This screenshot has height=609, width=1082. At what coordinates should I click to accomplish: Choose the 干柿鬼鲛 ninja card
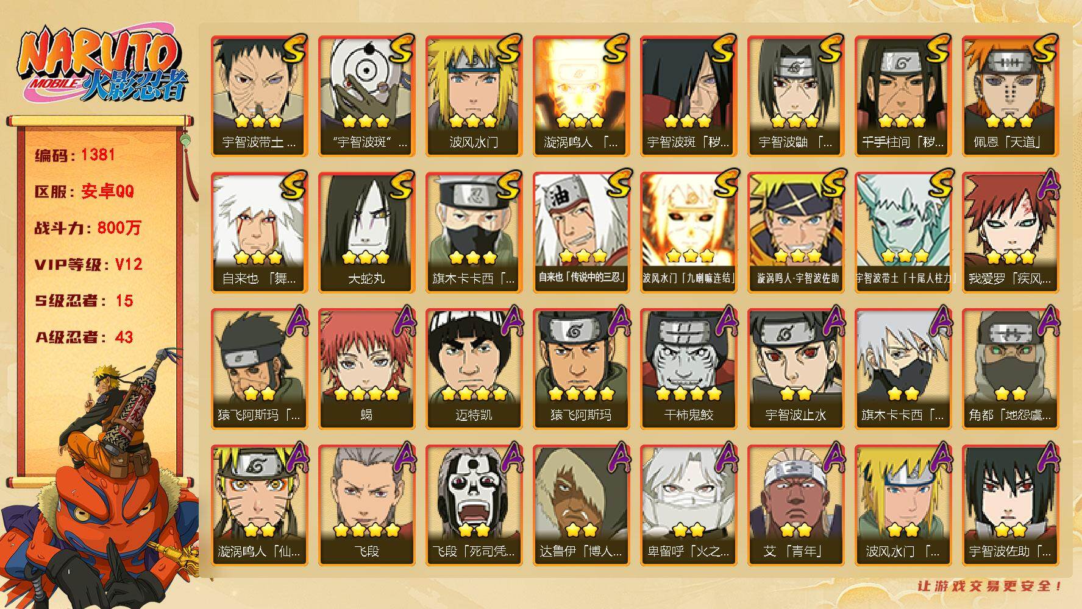(x=688, y=368)
